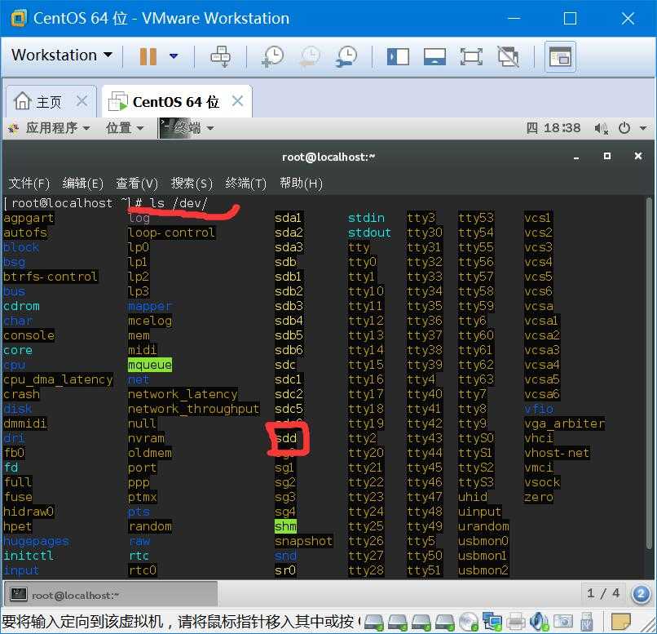Expand the system menu arrow next to power
The image size is (657, 634).
pyautogui.click(x=643, y=128)
